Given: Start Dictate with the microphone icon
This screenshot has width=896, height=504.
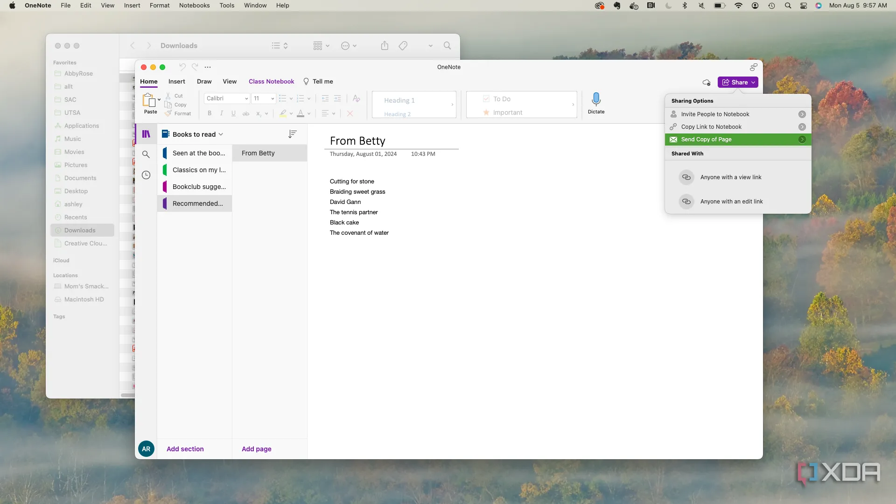Looking at the screenshot, I should [596, 99].
